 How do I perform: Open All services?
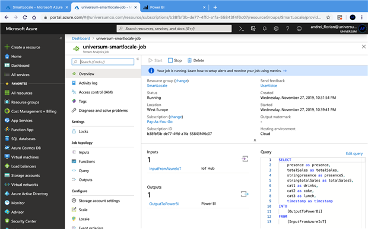(x=17, y=75)
